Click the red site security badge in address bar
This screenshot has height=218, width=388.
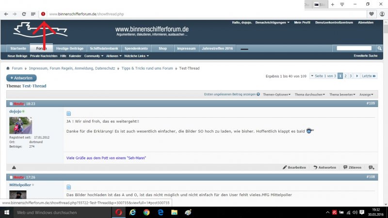[43, 14]
